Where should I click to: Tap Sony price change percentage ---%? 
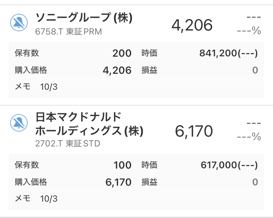click(x=249, y=31)
